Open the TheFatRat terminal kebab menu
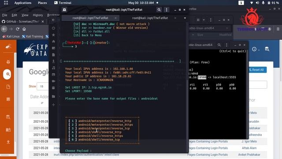Viewport: 282px width, 159px height. [167, 10]
